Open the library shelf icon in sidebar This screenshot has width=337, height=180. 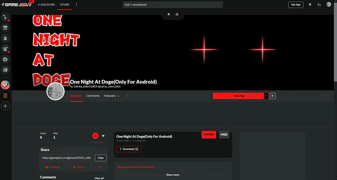pos(5,69)
